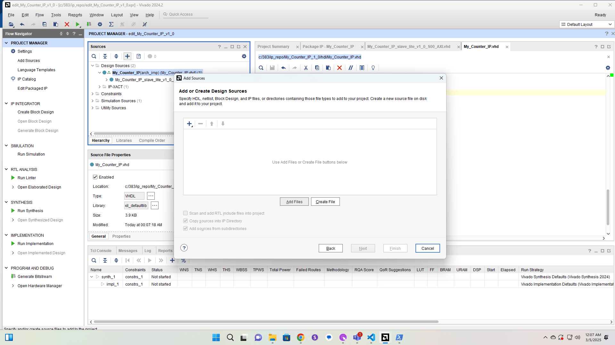Click the help question mark in dialog
Image resolution: width=615 pixels, height=345 pixels.
184,248
